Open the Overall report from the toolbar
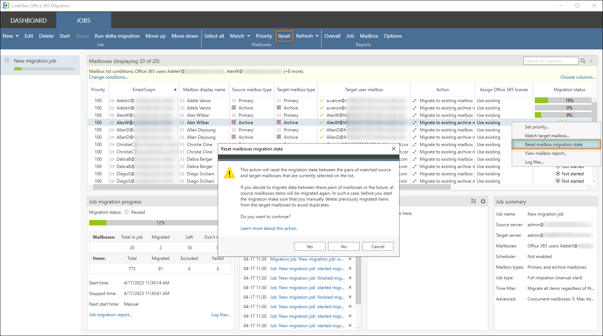 click(332, 36)
